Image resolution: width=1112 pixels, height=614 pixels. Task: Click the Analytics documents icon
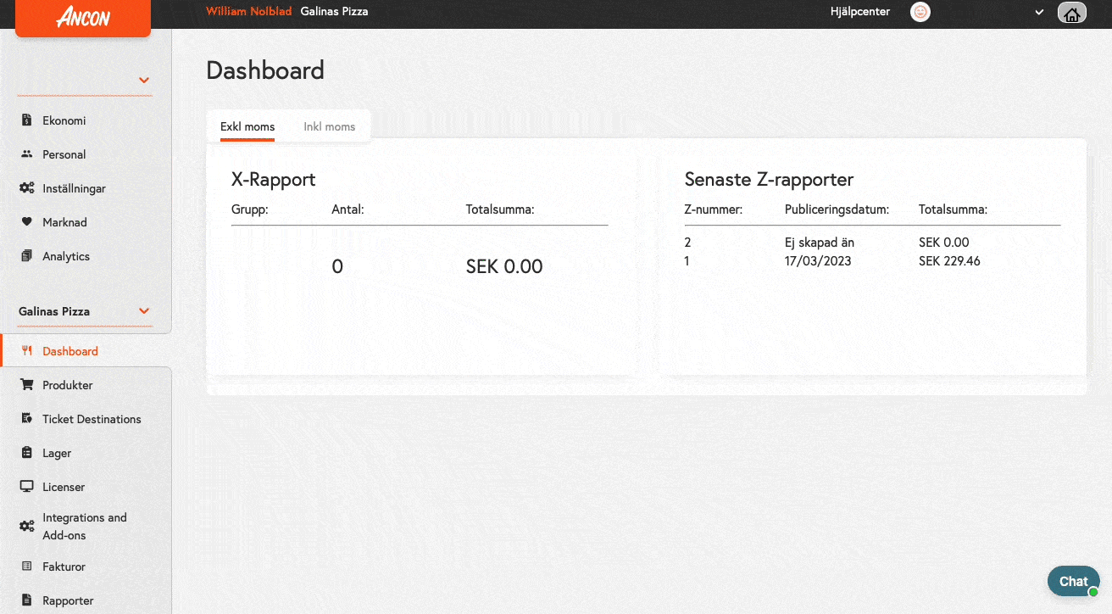[26, 256]
